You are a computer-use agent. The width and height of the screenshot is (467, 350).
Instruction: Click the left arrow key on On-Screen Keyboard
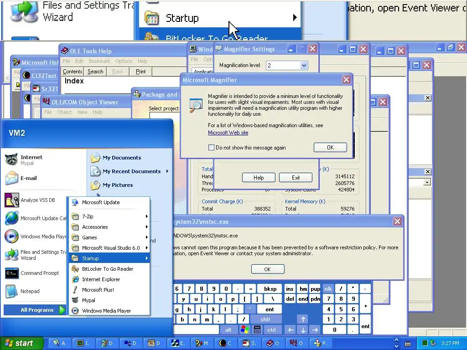(x=291, y=329)
